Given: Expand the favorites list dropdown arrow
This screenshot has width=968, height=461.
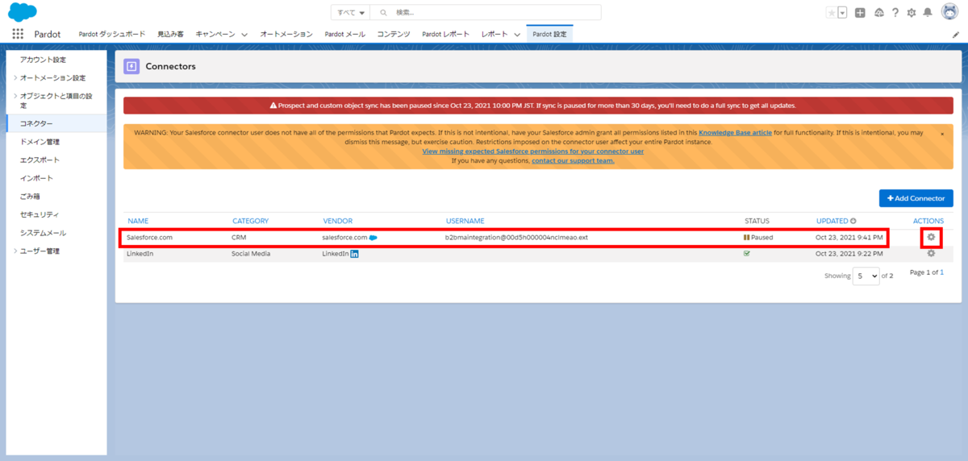Looking at the screenshot, I should (x=842, y=12).
